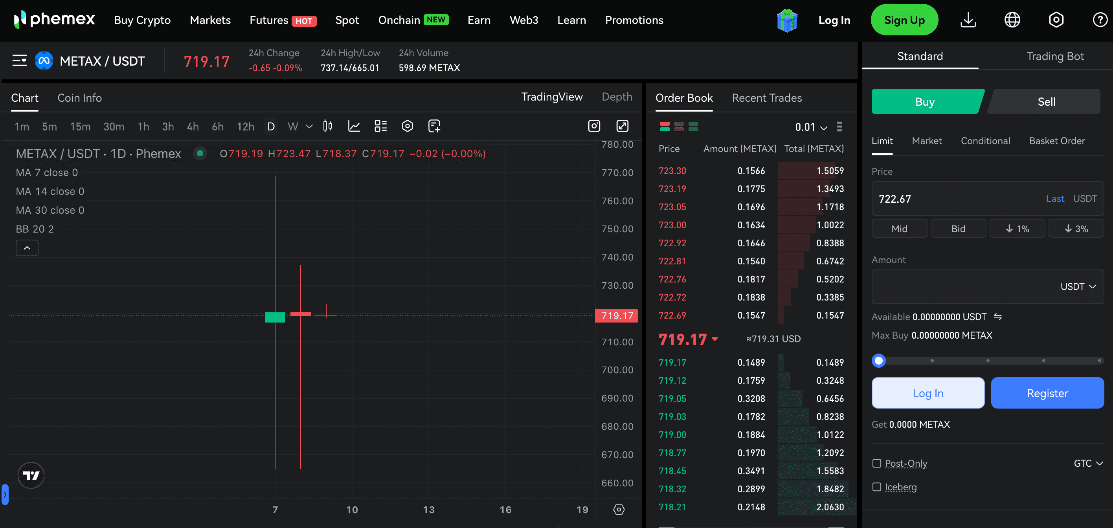The width and height of the screenshot is (1113, 528).
Task: Select the candlestick chart type icon
Action: click(x=327, y=126)
